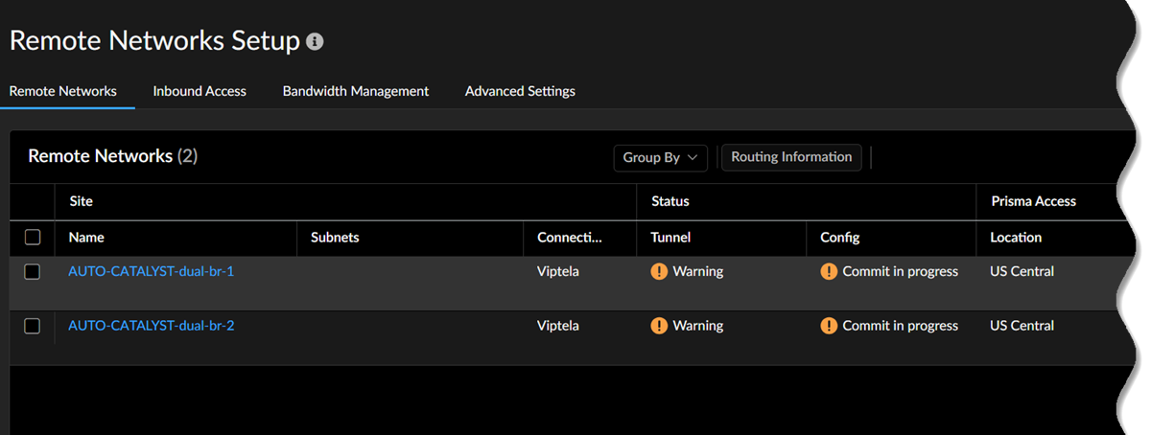
Task: Switch to the Inbound Access tab
Action: coord(200,91)
